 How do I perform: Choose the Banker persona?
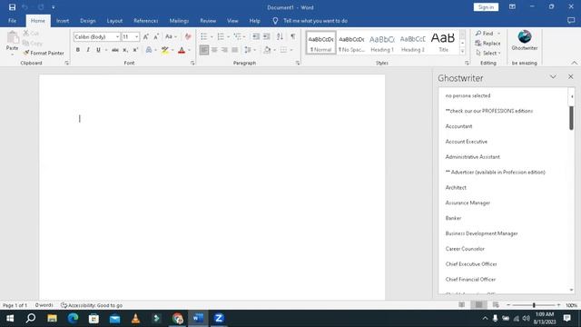pyautogui.click(x=453, y=218)
